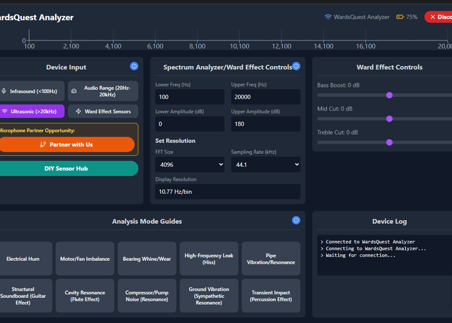Open the FFT Size dropdown
Viewport: 452px width, 323px height.
tap(190, 164)
